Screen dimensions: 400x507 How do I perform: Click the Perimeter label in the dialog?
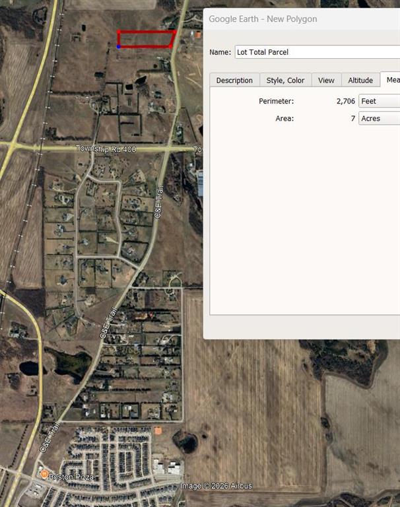[276, 101]
